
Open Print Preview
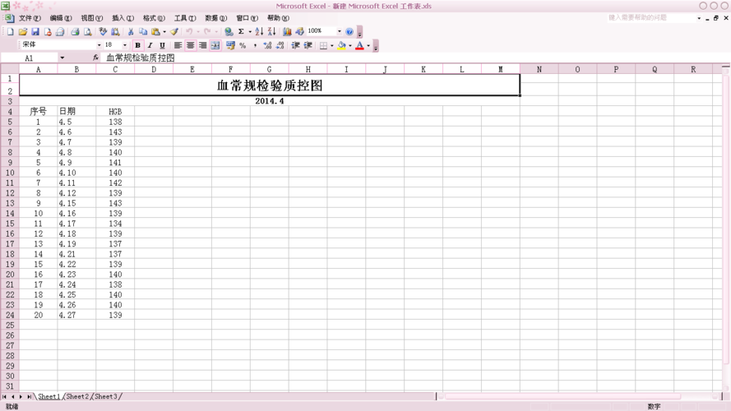[87, 32]
